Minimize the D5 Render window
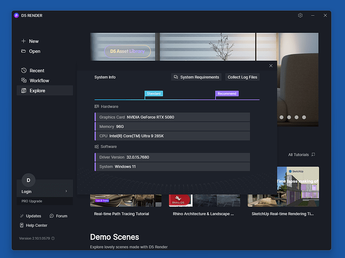345x258 pixels. point(313,15)
